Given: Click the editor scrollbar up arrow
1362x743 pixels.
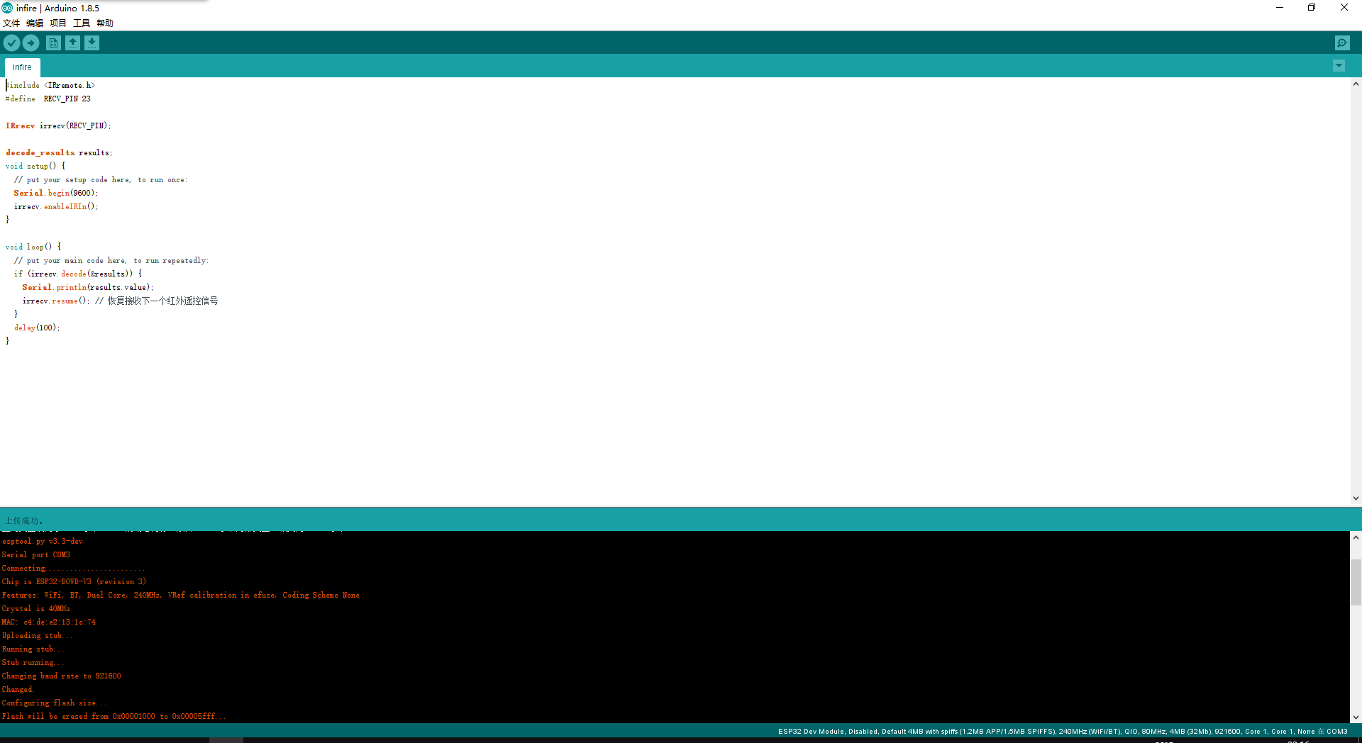Looking at the screenshot, I should [x=1356, y=84].
